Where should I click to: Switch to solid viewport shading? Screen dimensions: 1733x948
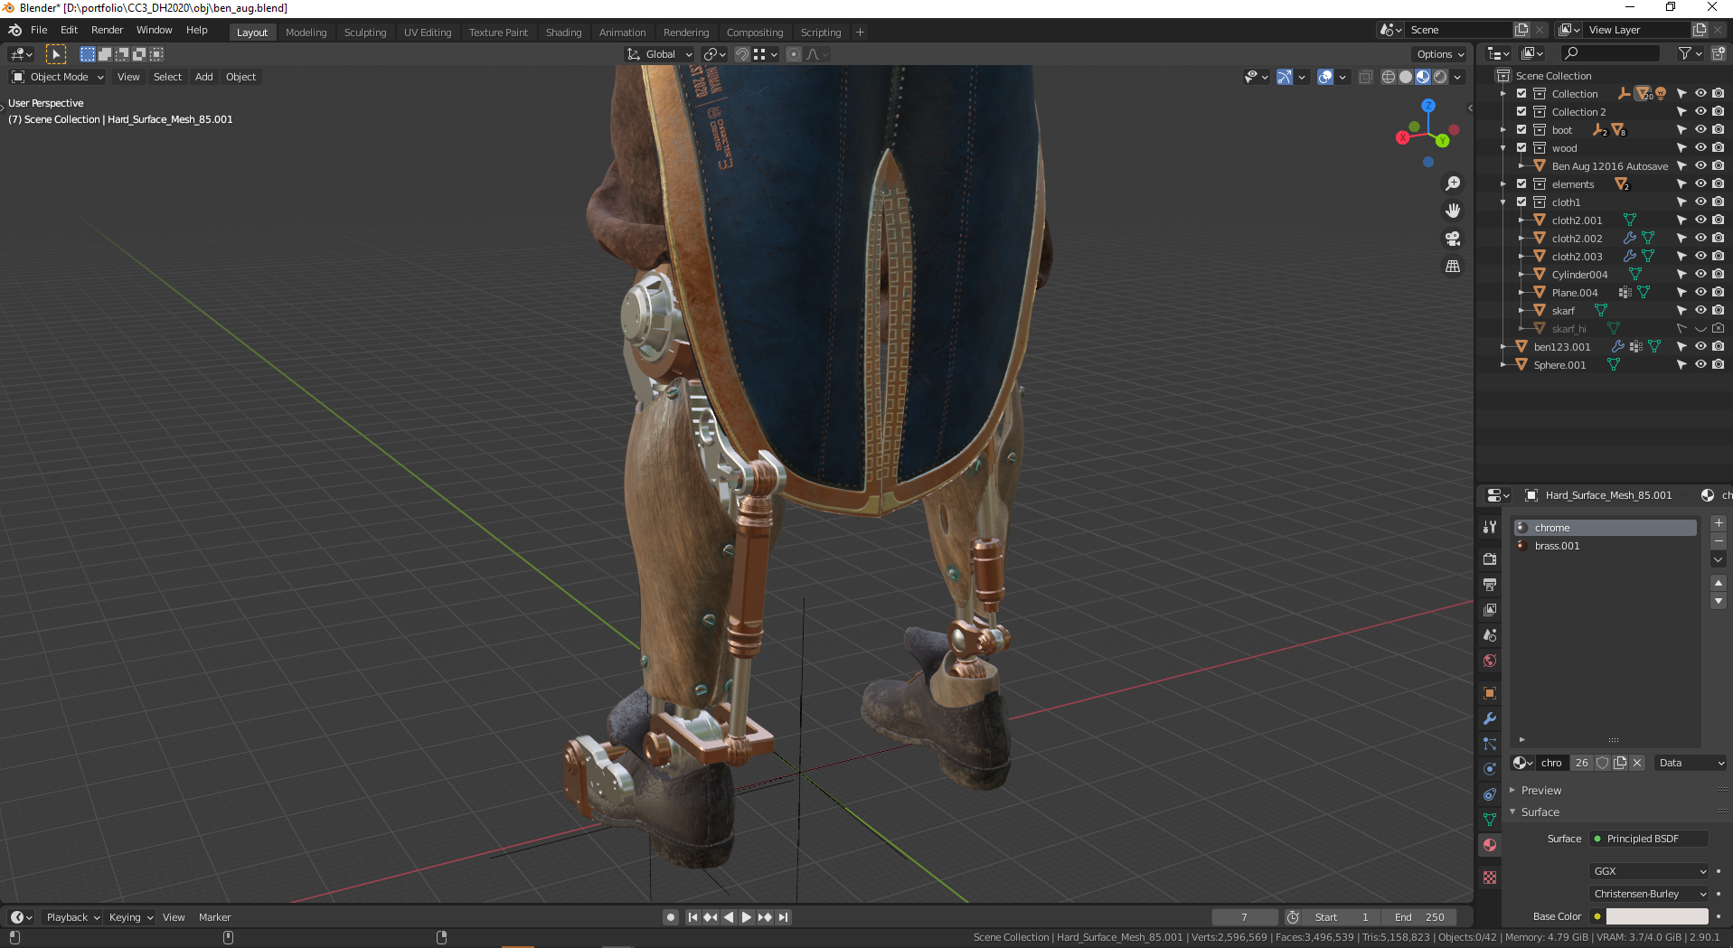click(x=1406, y=77)
